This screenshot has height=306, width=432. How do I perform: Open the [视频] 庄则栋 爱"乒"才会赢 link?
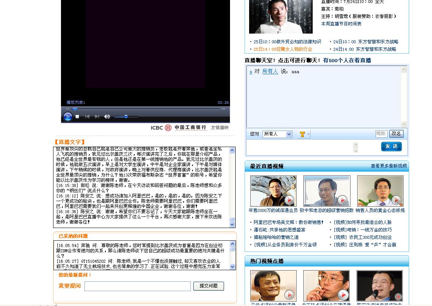point(365,244)
